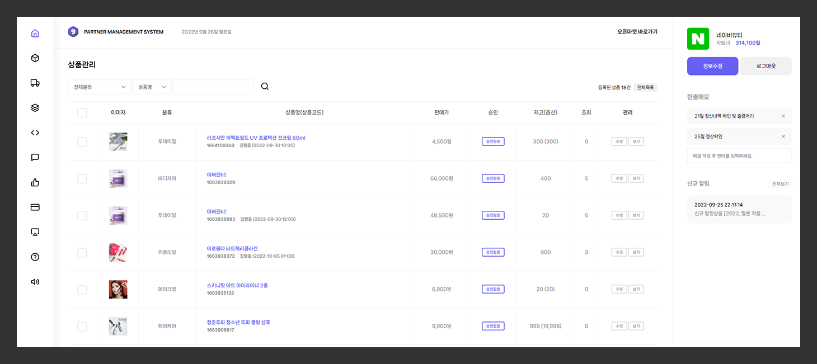The height and width of the screenshot is (364, 817).
Task: Select checkbox for 스키니핏 아트 아이라이너 row
Action: pyautogui.click(x=82, y=290)
